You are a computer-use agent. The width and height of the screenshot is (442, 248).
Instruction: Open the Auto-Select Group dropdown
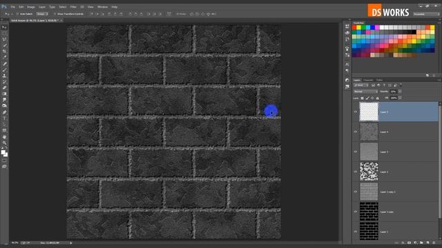(x=42, y=14)
